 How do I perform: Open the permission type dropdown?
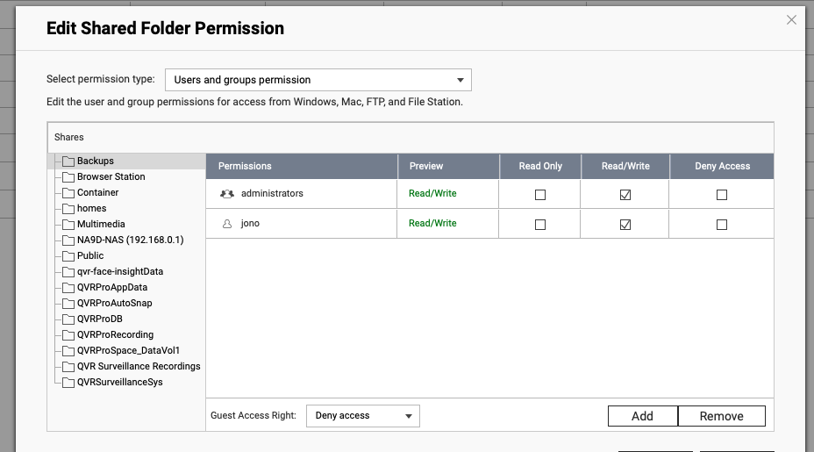point(318,80)
